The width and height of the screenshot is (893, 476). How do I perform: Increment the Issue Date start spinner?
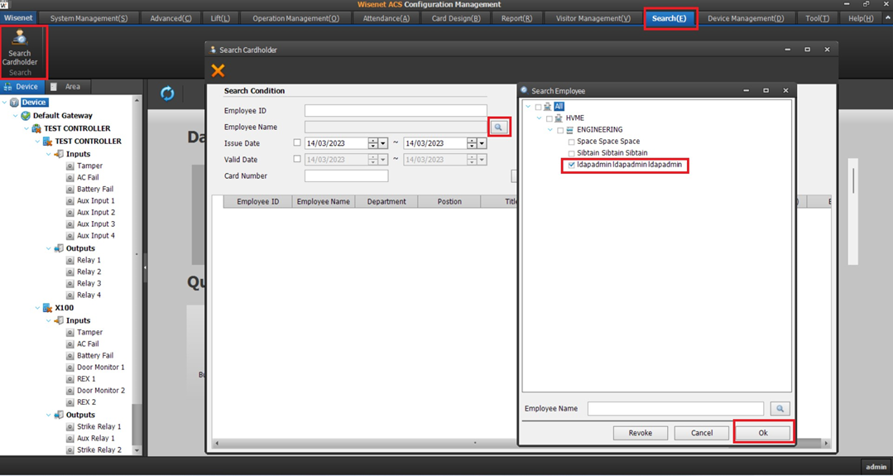[x=373, y=141]
